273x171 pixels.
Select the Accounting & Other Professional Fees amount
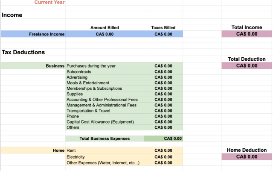[163, 100]
